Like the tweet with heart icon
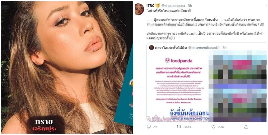 click(x=213, y=127)
